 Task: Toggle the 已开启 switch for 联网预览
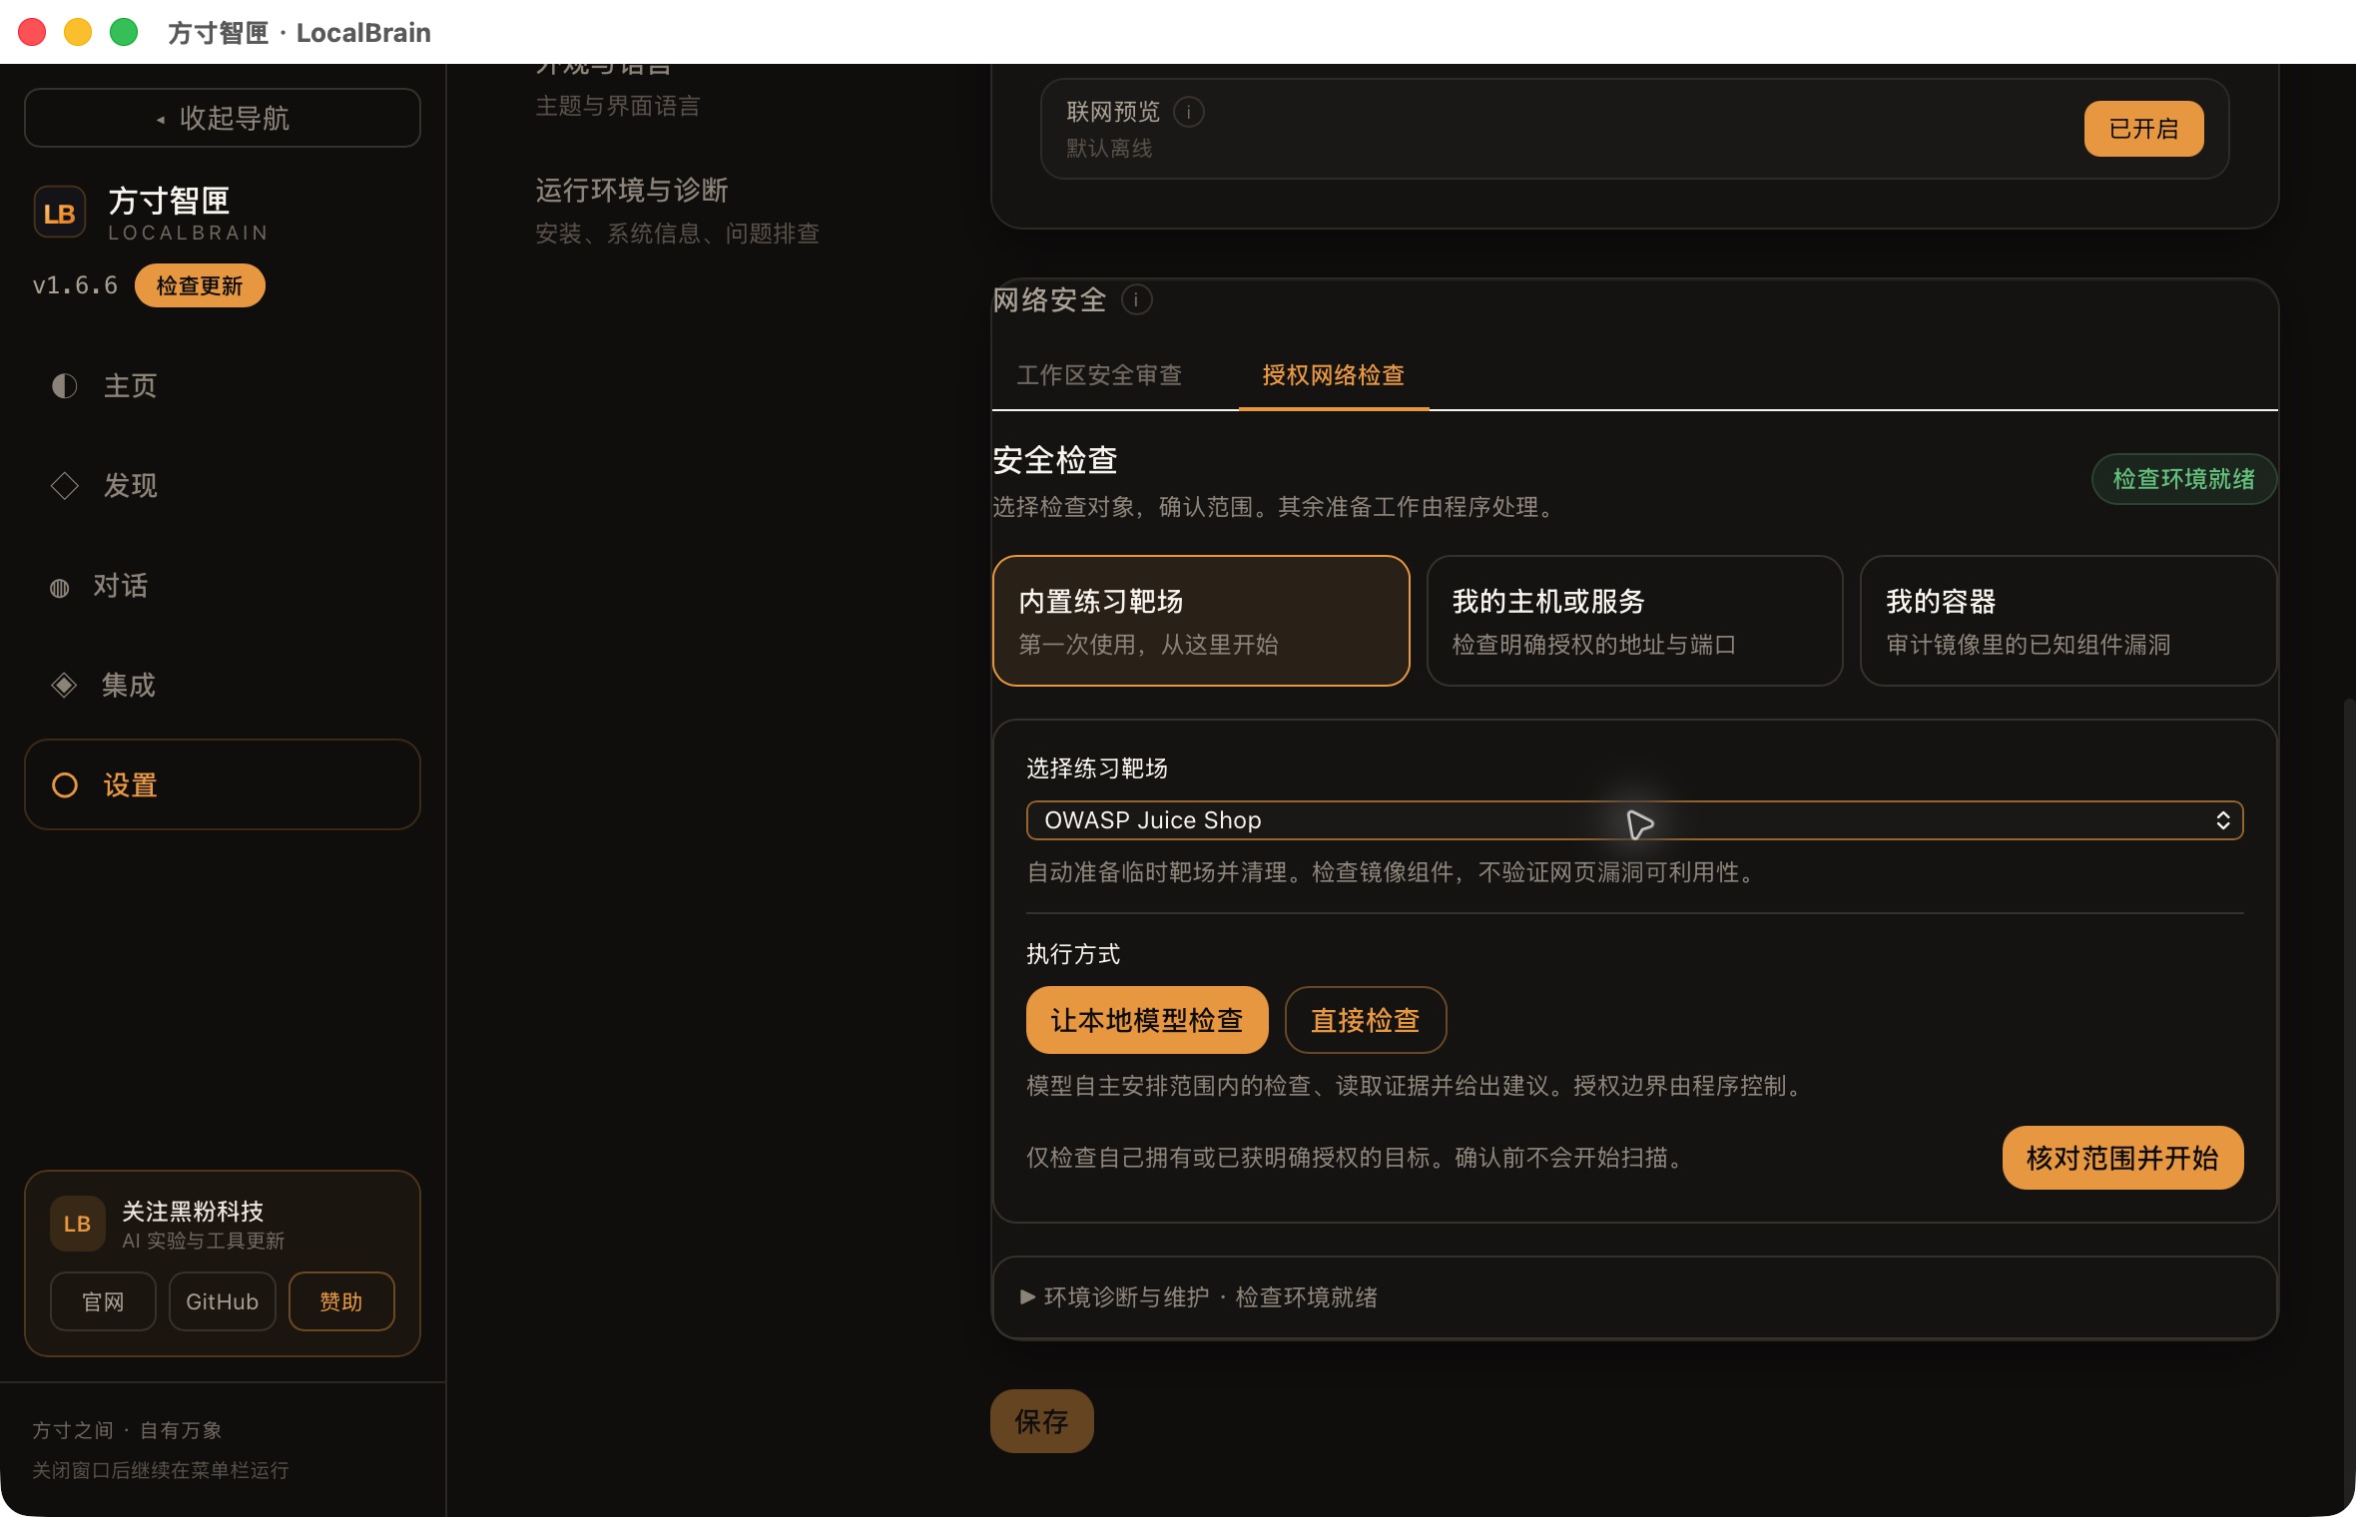pos(2142,129)
